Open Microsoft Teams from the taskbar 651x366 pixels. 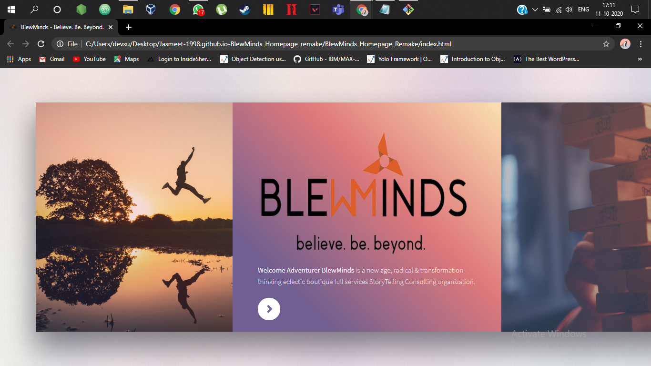click(338, 10)
